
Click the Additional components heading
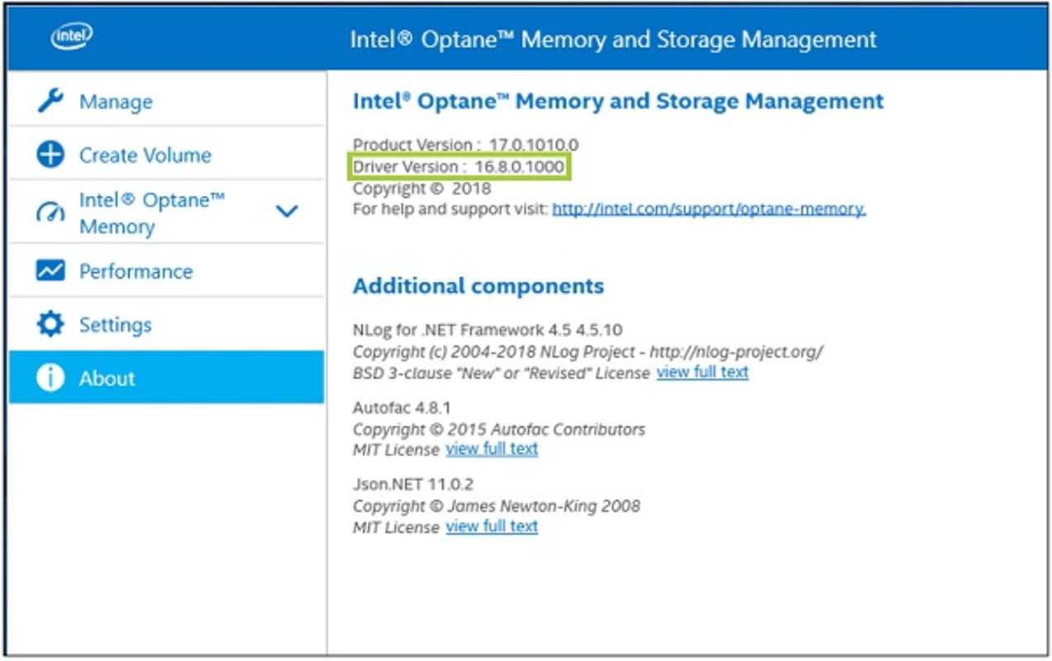click(x=478, y=286)
